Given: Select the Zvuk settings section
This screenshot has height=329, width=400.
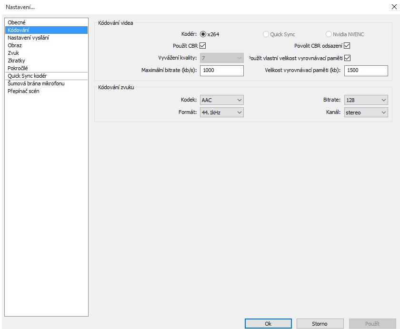Looking at the screenshot, I should [14, 53].
